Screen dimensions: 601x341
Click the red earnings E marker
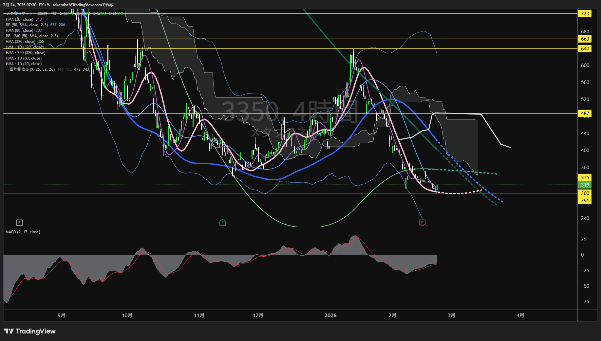click(x=422, y=223)
